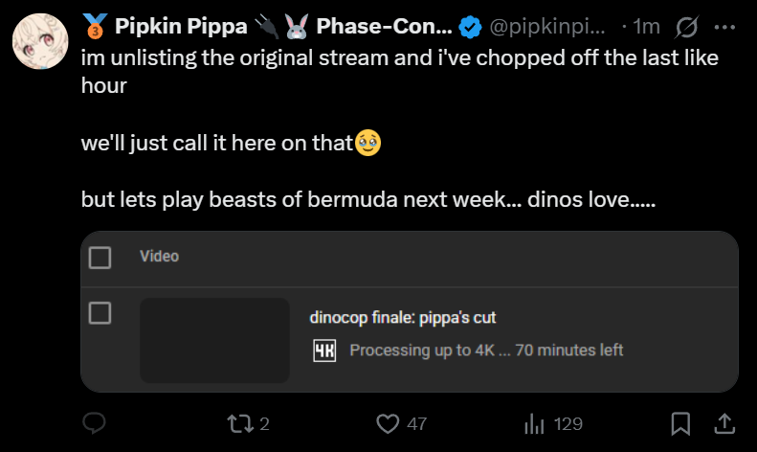
Task: Open the "dinocop finale: pippa's cut" title
Action: (x=403, y=318)
